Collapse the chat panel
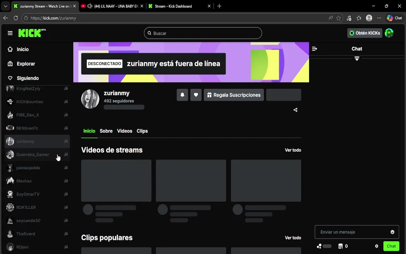406x254 pixels. [314, 49]
